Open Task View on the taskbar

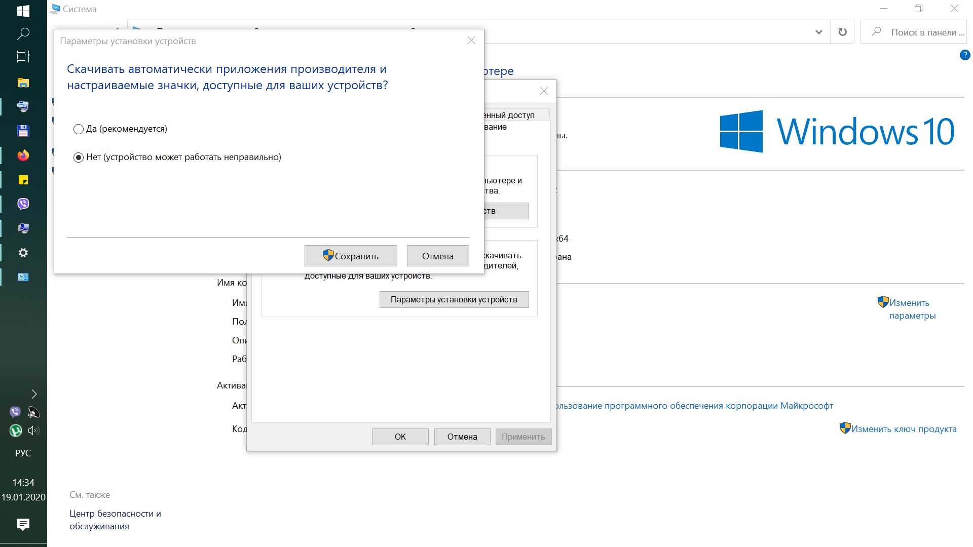(x=23, y=57)
